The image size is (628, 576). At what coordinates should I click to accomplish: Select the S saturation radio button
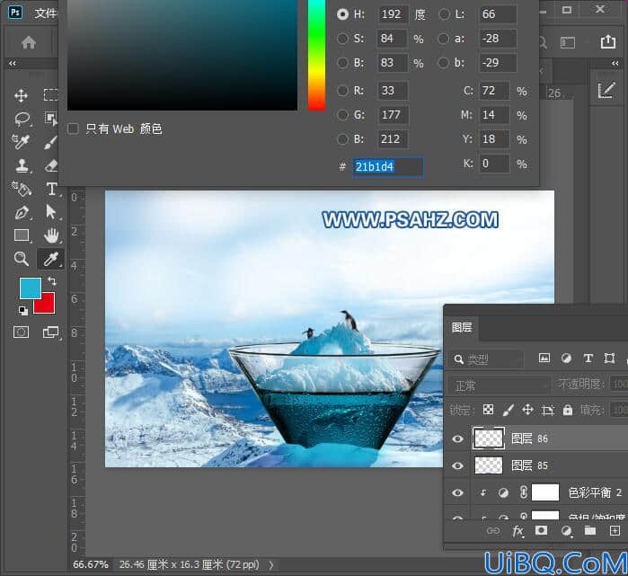342,39
